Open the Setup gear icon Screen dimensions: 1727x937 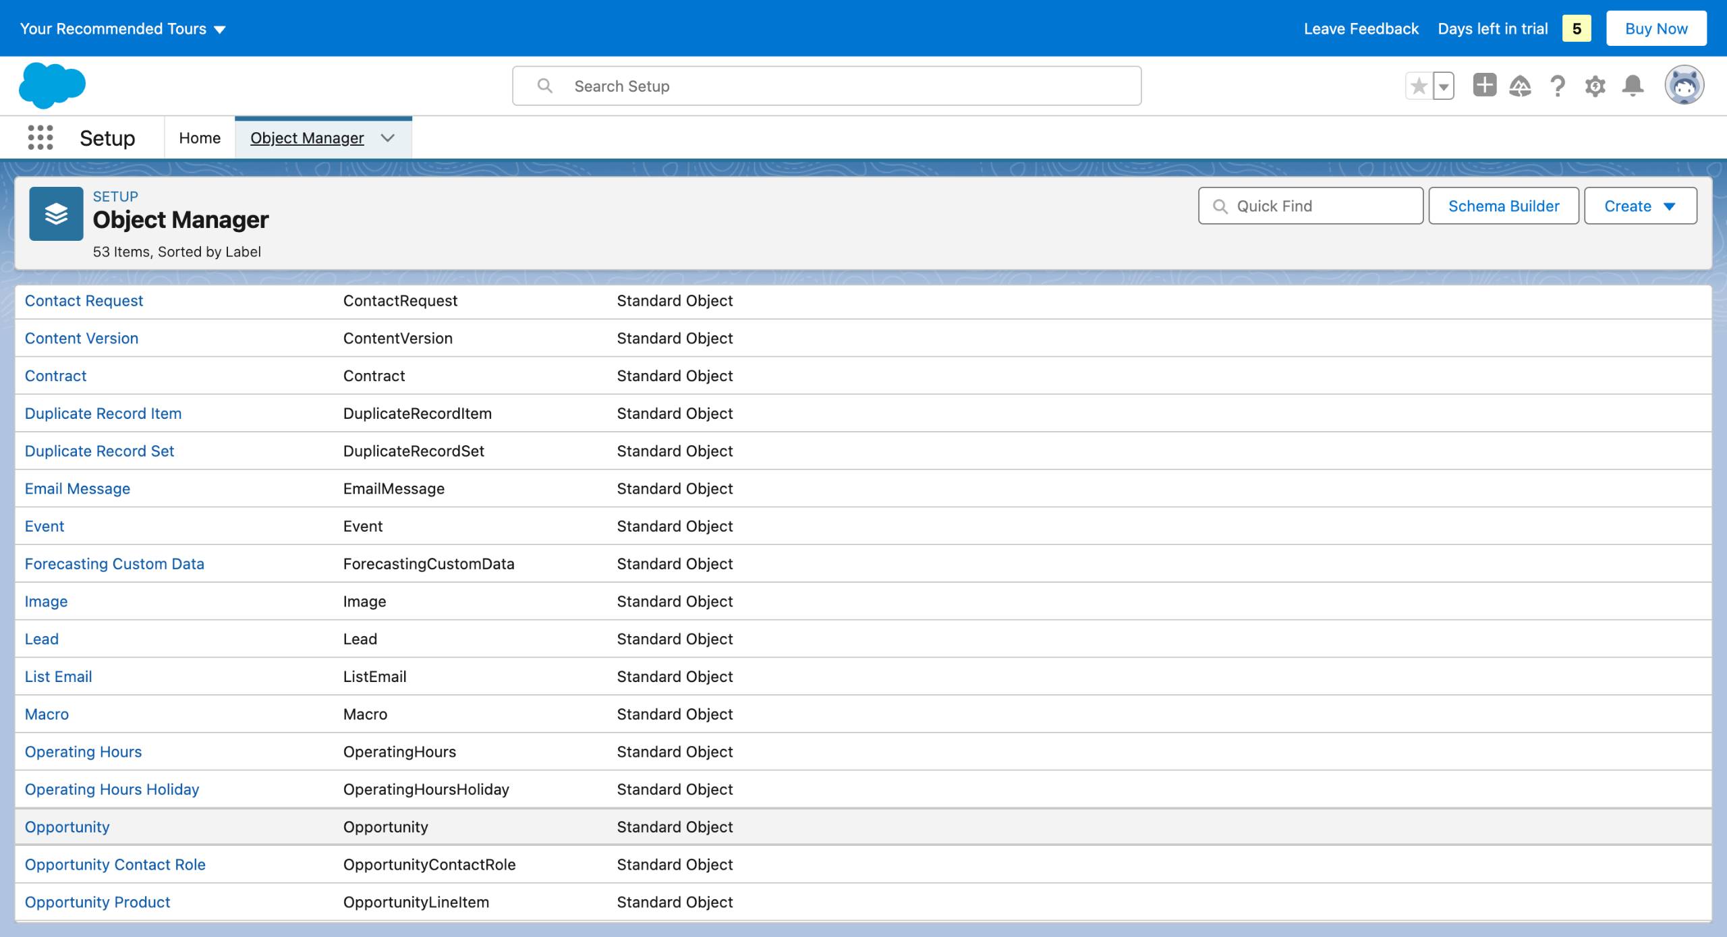pyautogui.click(x=1595, y=86)
